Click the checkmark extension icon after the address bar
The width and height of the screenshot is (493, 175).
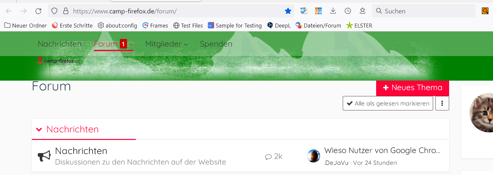pos(303,11)
